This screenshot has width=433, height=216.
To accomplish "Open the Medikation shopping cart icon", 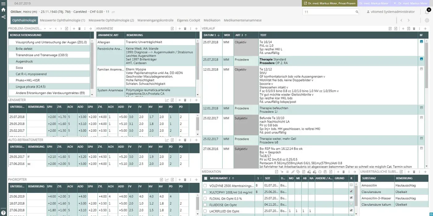I will pyautogui.click(x=282, y=172).
